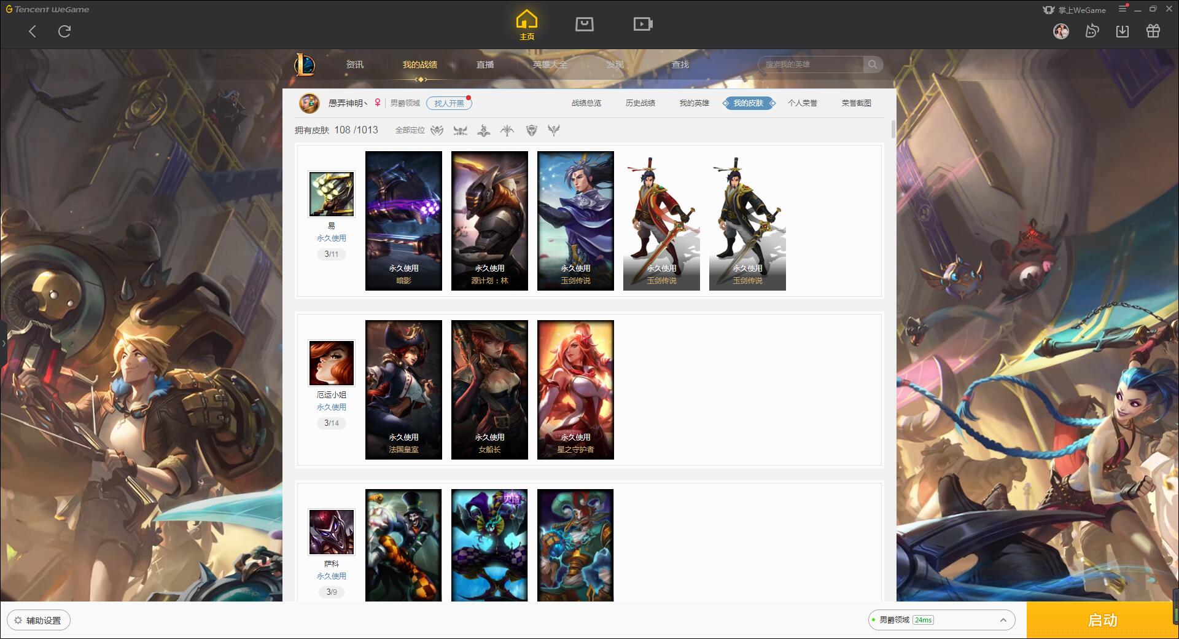Click the 厄运小姐 champion portrait icon
This screenshot has width=1179, height=639.
pos(332,363)
